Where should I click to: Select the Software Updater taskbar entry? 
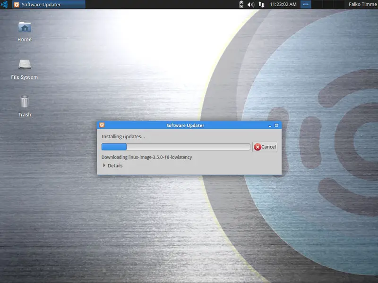pos(49,4)
